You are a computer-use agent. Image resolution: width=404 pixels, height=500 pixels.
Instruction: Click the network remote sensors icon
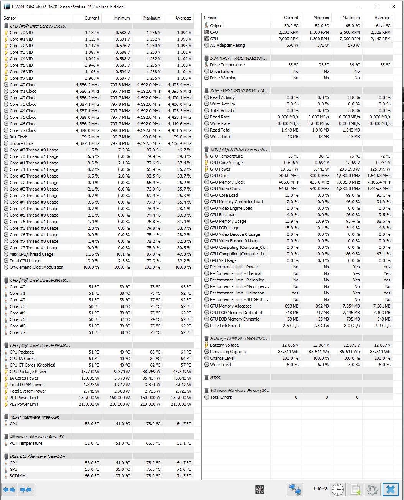coord(295,490)
